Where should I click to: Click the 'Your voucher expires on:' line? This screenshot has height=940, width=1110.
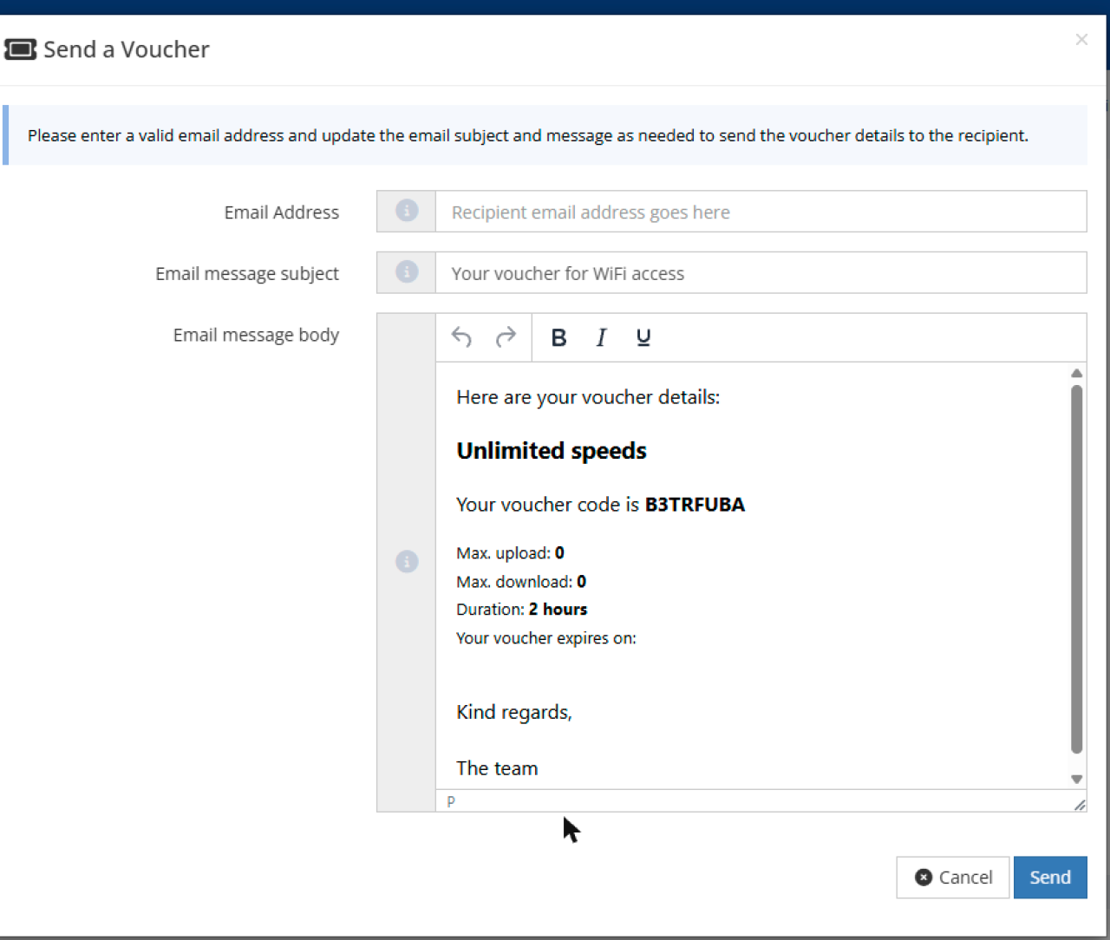pyautogui.click(x=546, y=638)
